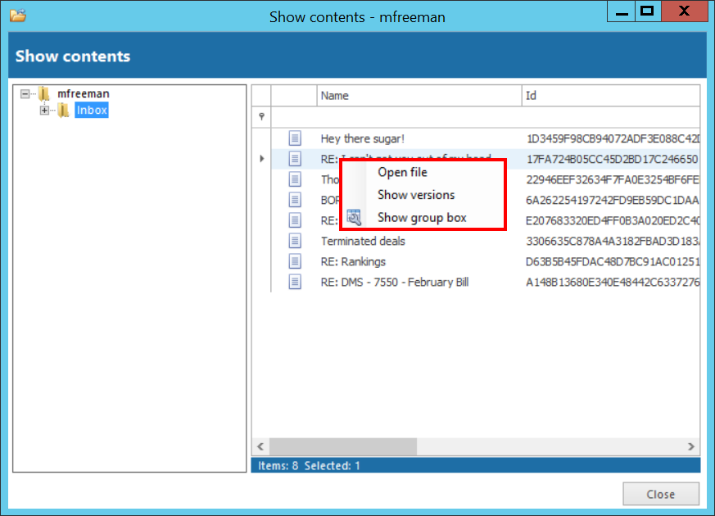This screenshot has height=516, width=715.
Task: Click the mfreeman root folder icon
Action: coord(44,94)
